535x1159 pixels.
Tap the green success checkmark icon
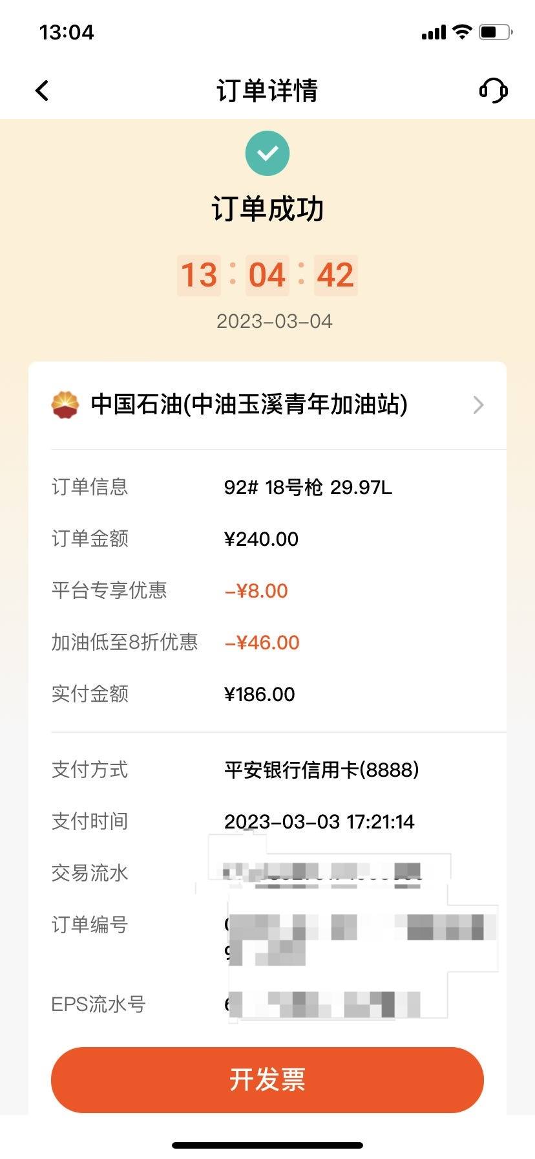[267, 153]
